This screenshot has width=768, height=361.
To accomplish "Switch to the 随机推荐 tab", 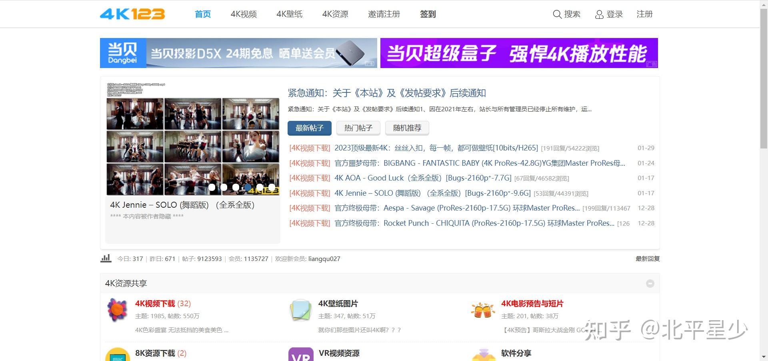I will [407, 128].
